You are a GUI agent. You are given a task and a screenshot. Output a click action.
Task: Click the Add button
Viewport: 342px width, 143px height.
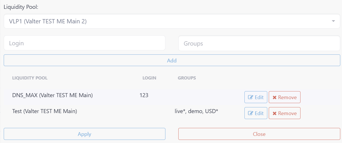click(x=172, y=60)
